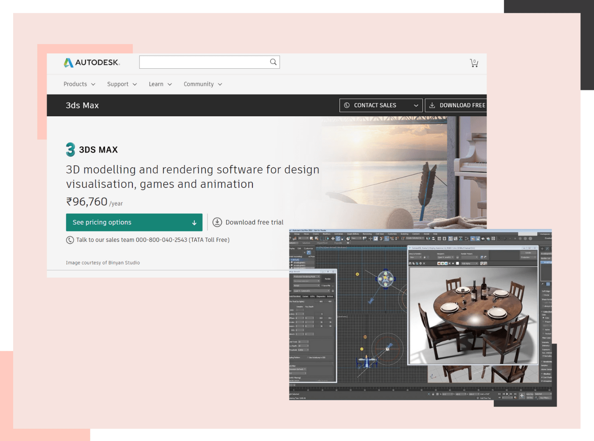Select the red channel icon in the rendered frame window
594x441 pixels.
[439, 263]
